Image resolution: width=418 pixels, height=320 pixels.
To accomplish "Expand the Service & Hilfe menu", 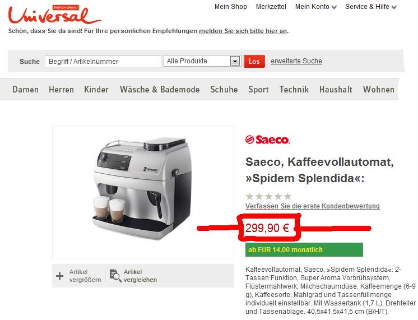I will tap(371, 7).
